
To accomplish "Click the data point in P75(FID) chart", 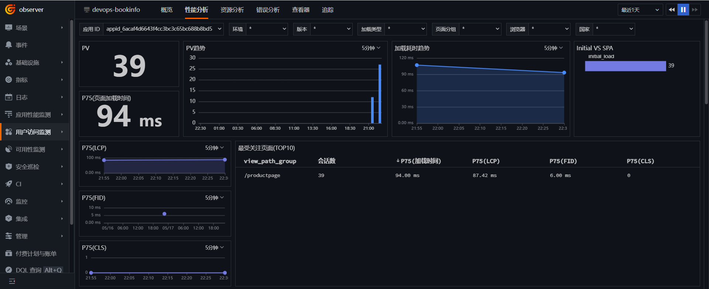I will pos(164,214).
